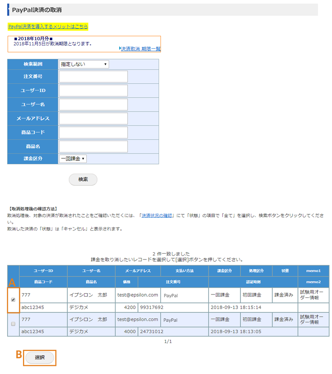Screen dimensions: 332x374
Task: Focus the ユーザー名 text box
Action: 93,105
